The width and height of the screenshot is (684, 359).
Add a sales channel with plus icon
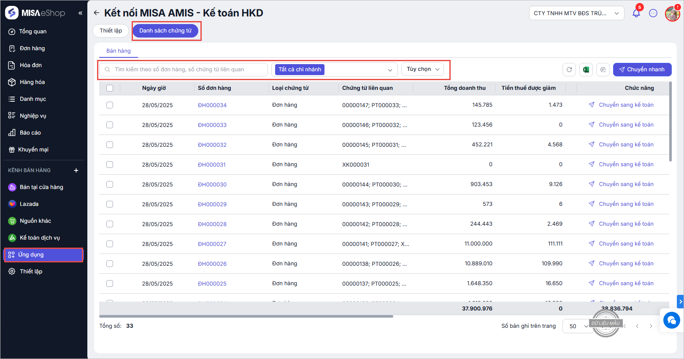tap(76, 170)
